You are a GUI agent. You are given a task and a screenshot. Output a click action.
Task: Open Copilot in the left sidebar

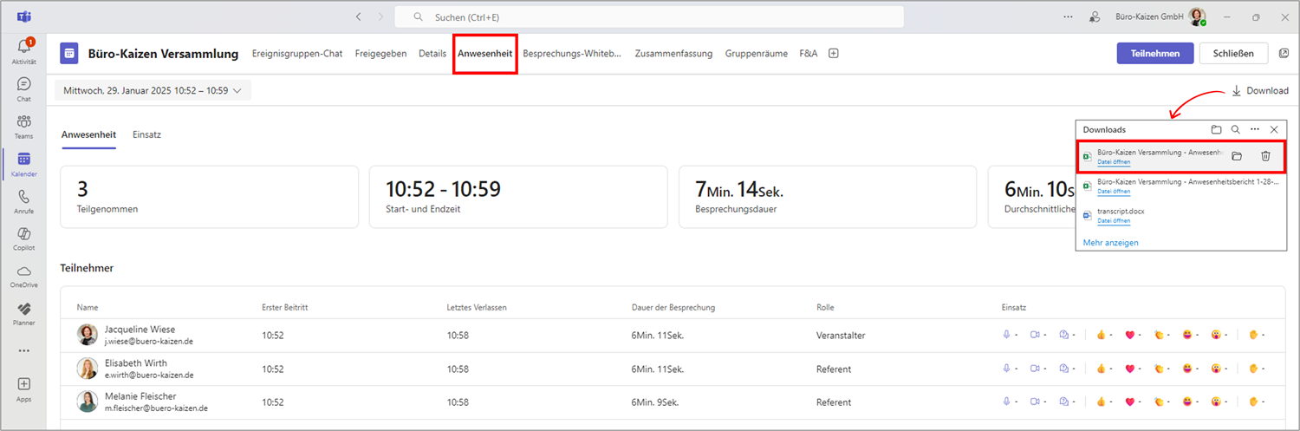pyautogui.click(x=24, y=238)
